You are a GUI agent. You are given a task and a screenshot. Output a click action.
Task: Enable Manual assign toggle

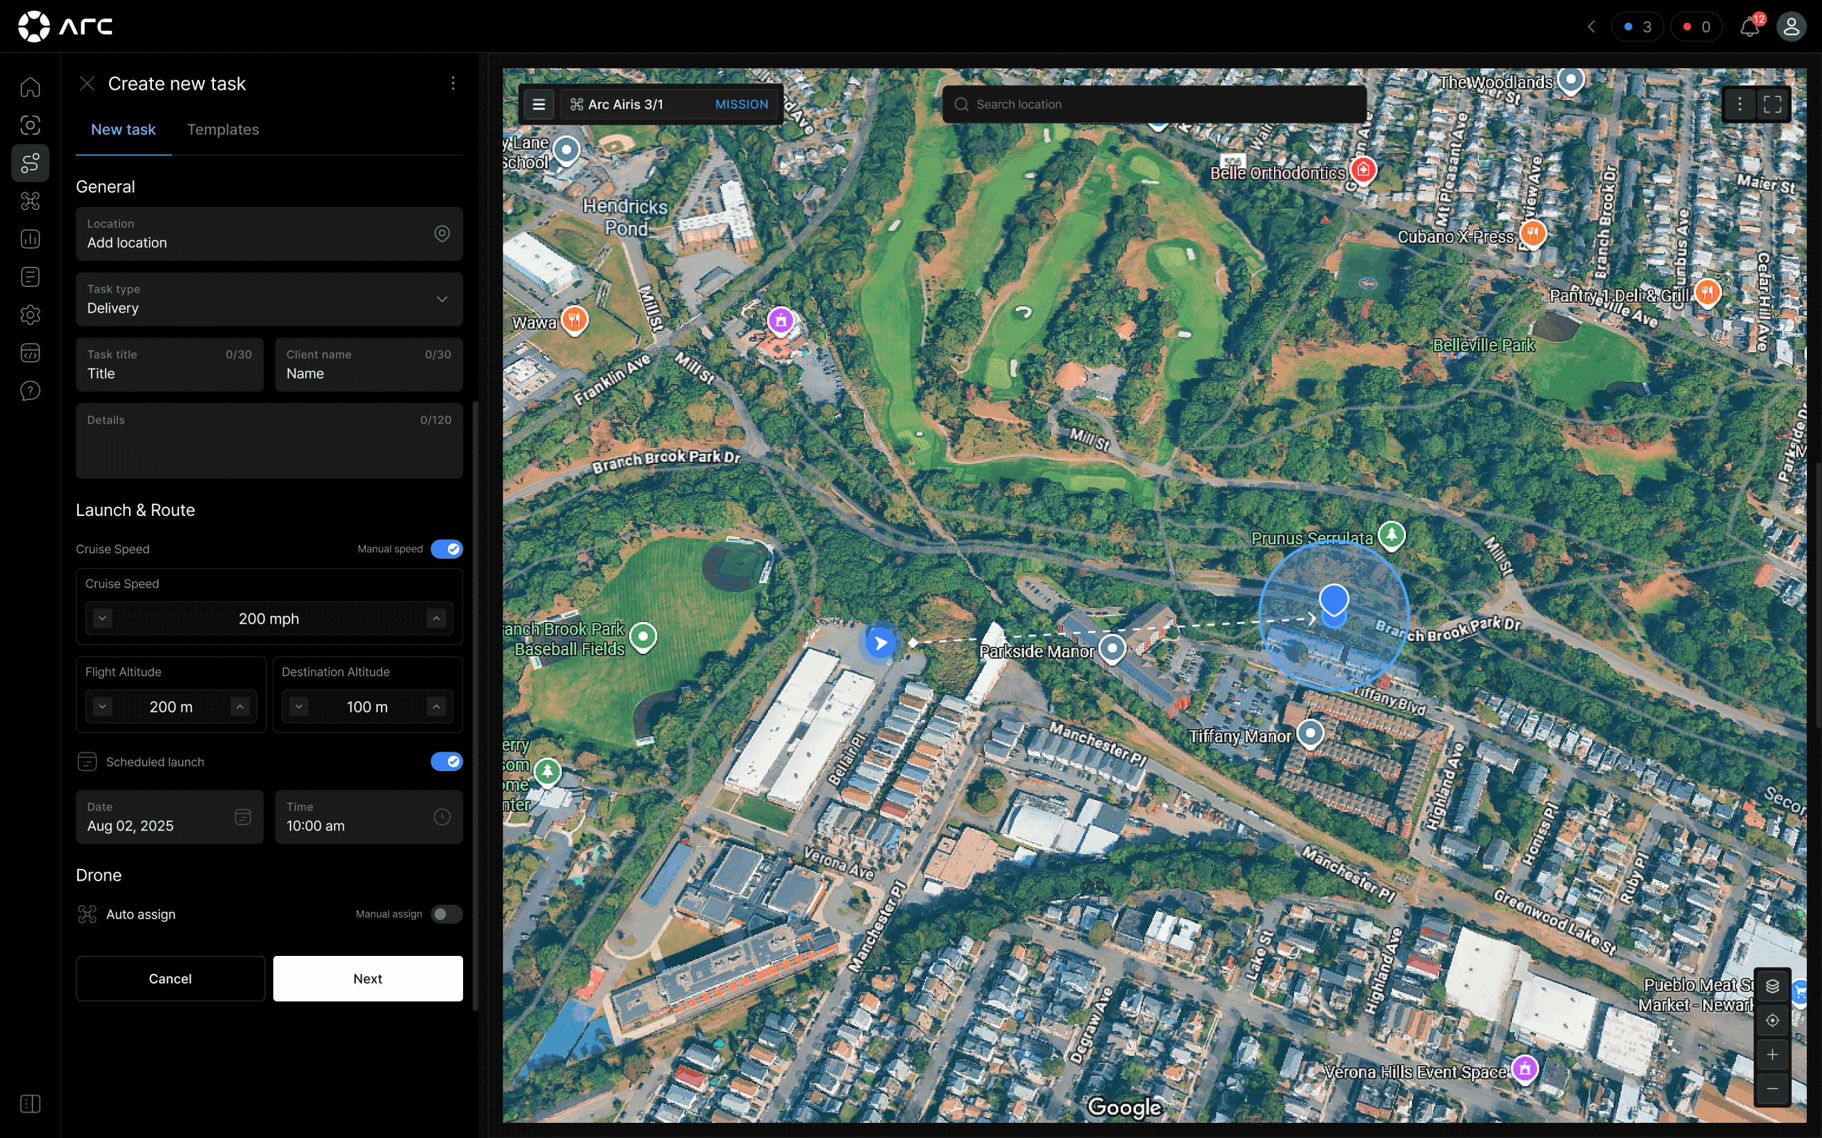[x=447, y=914]
